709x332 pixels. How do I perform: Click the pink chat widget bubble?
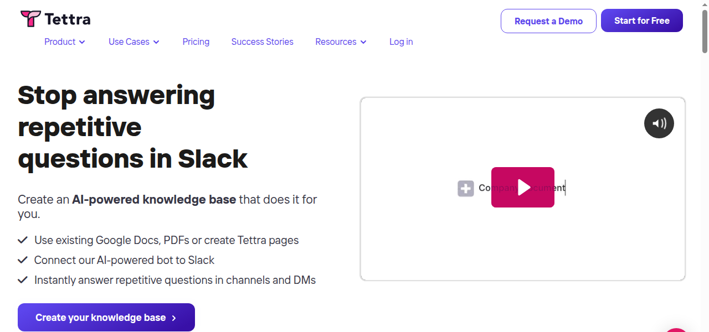[676, 330]
